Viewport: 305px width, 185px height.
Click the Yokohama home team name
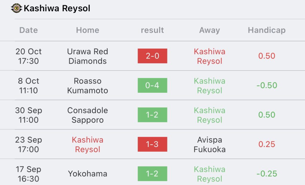coord(88,174)
